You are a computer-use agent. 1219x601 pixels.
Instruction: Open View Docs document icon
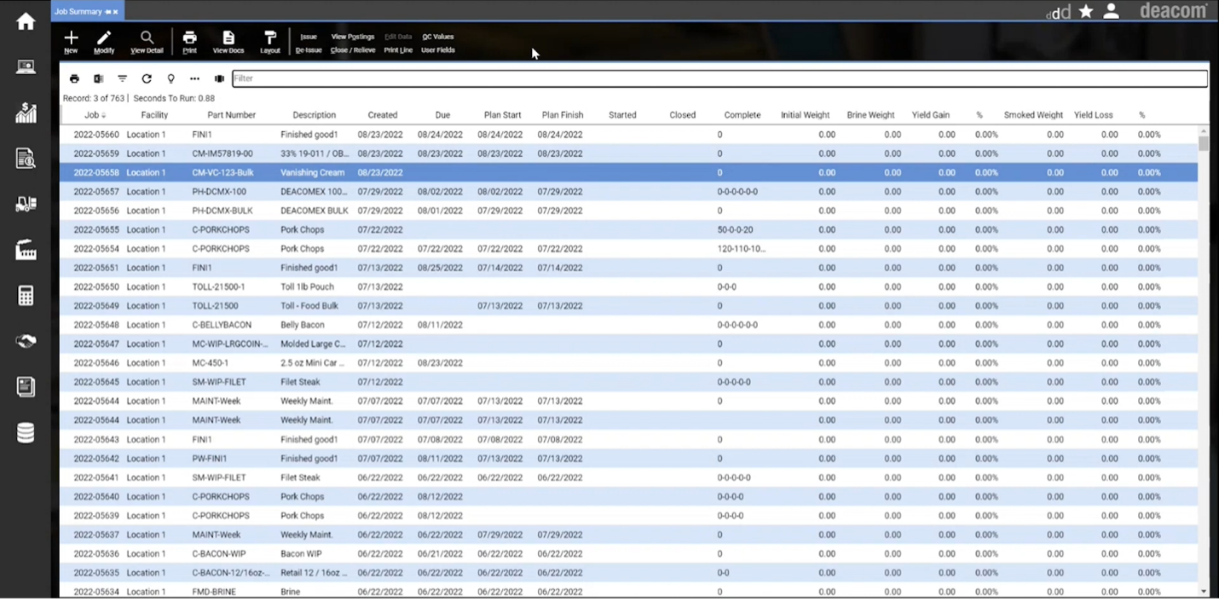(228, 41)
